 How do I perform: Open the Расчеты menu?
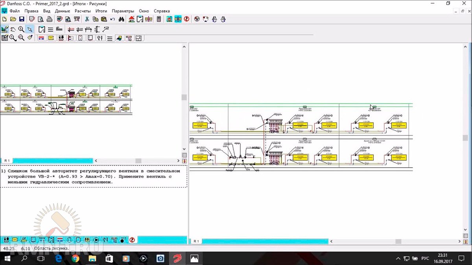click(83, 11)
